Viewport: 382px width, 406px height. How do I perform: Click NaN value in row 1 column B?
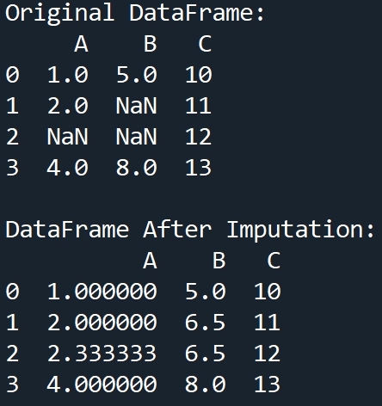[x=137, y=106]
